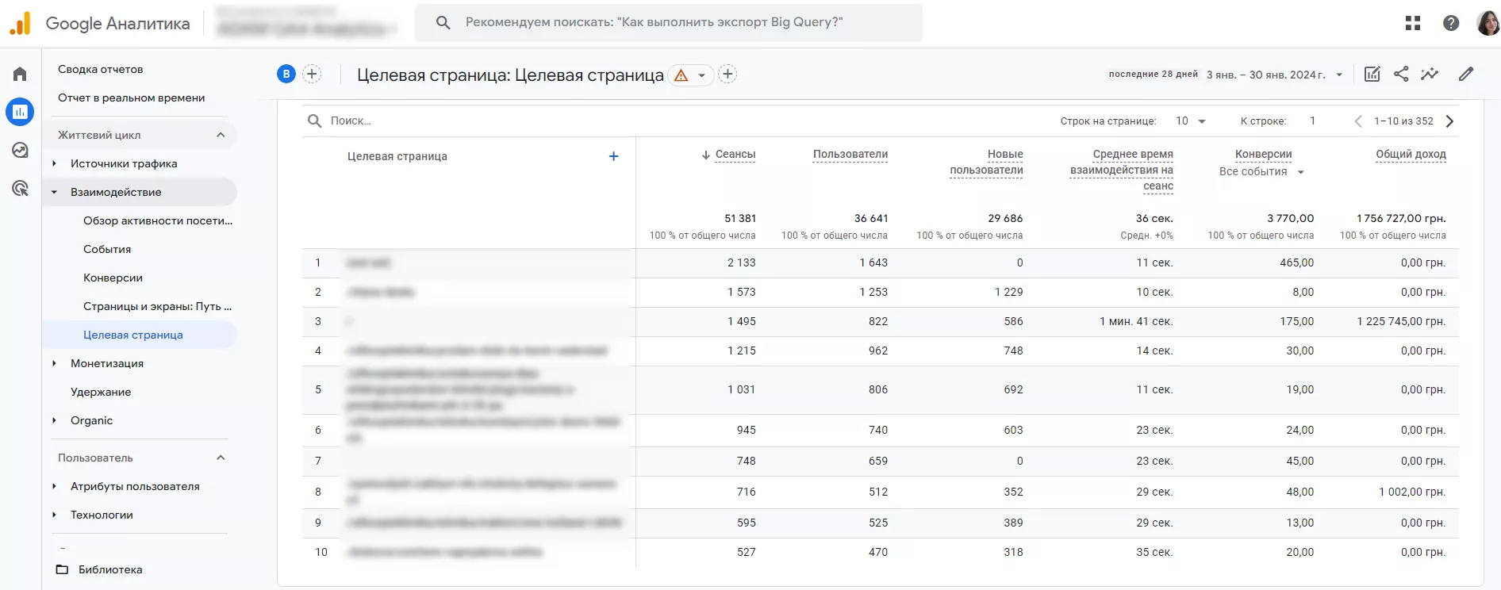Click the search magnifier icon in top bar
1501x590 pixels.
[x=443, y=22]
